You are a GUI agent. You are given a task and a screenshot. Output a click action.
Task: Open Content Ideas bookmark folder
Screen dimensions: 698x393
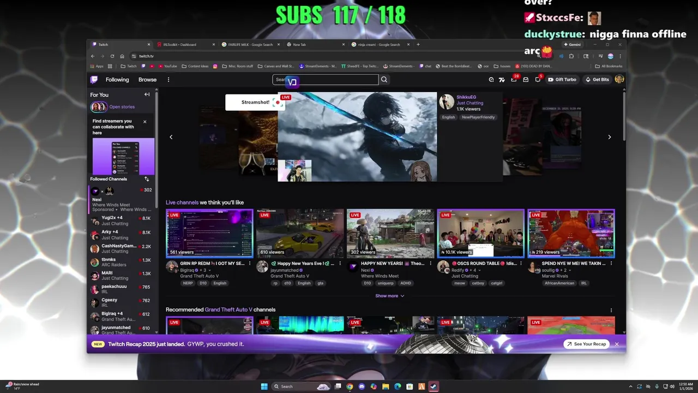point(195,66)
